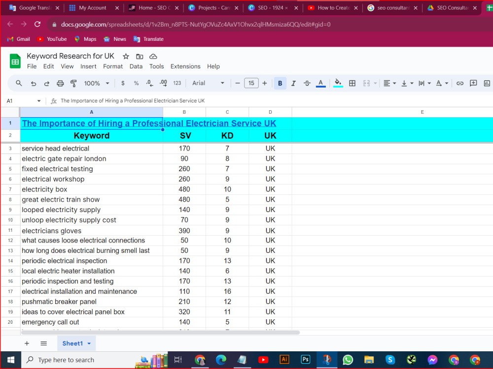Open the zoom 100% dropdown
This screenshot has width=493, height=369.
point(97,83)
